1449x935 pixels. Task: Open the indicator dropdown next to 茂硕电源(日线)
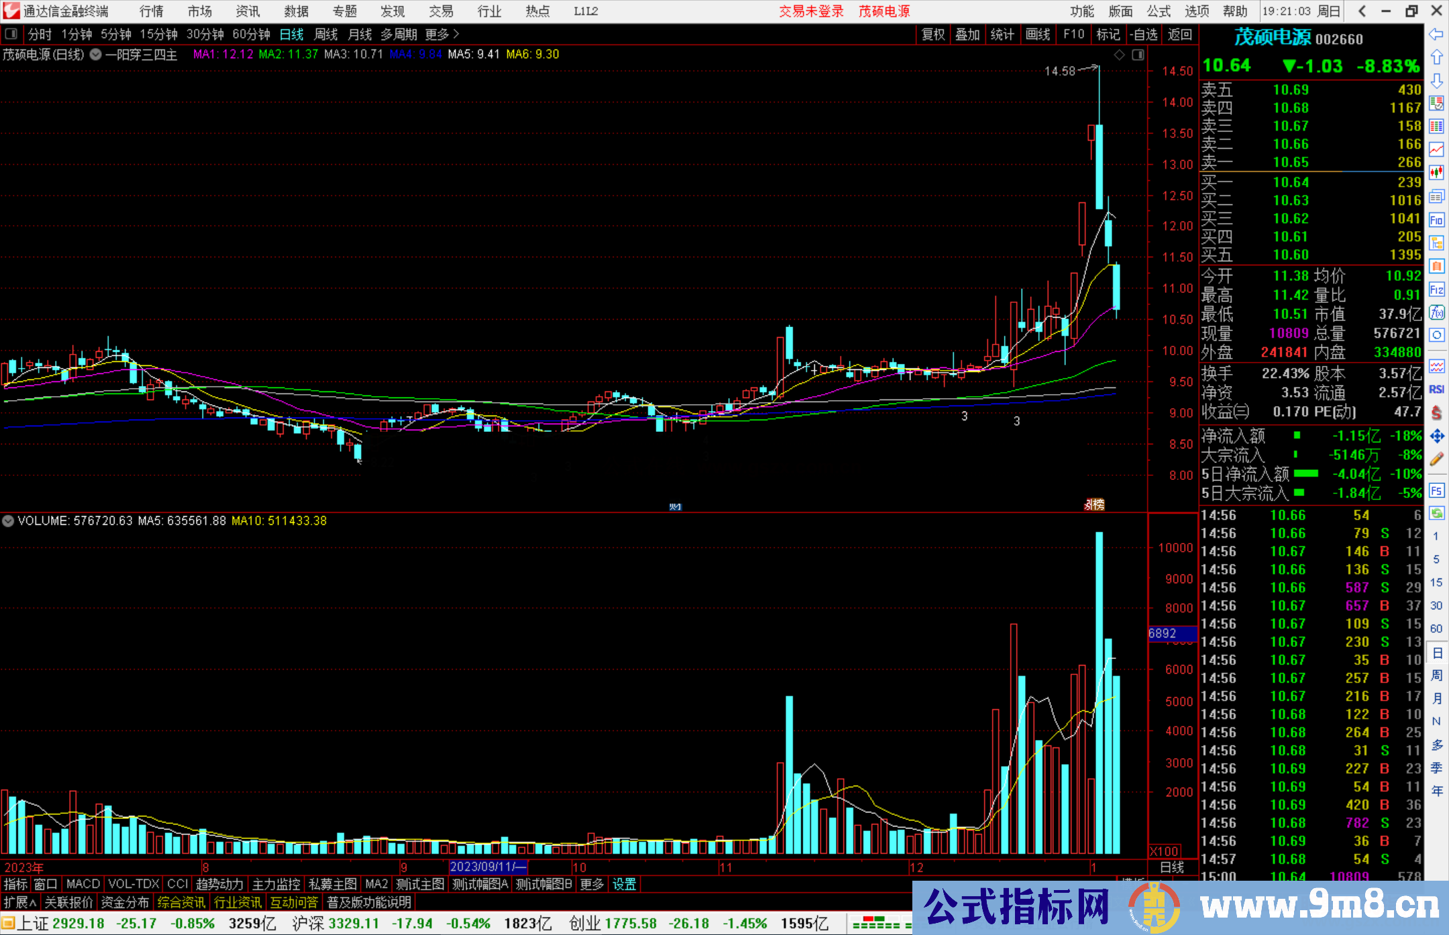(x=96, y=55)
